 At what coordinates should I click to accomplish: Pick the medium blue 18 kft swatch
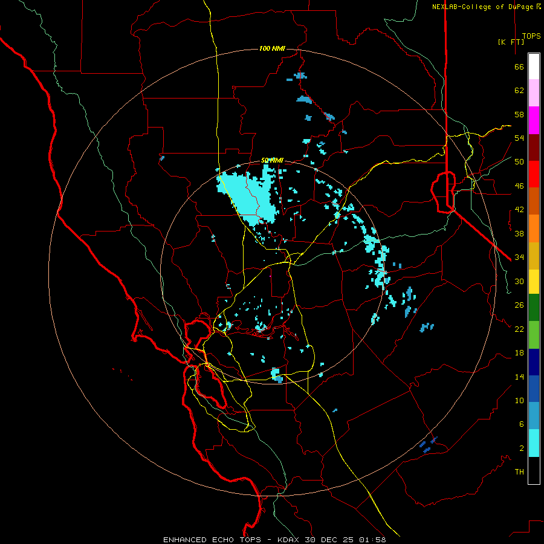point(534,389)
